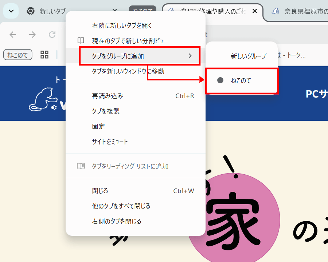This screenshot has height=262, width=328.
Task: Reload the page using the refresh icon
Action: [x=52, y=35]
